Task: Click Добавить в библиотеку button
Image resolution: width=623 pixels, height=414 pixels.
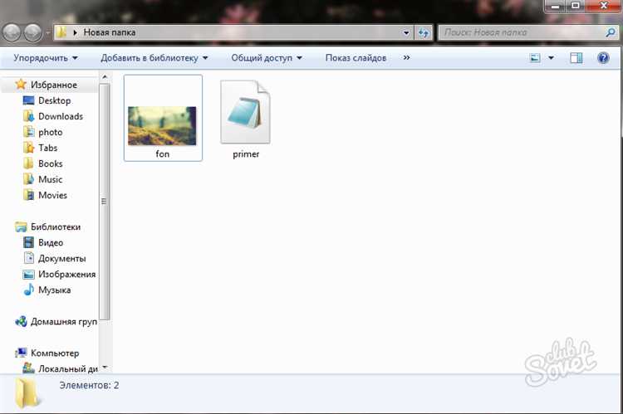Action: point(154,58)
